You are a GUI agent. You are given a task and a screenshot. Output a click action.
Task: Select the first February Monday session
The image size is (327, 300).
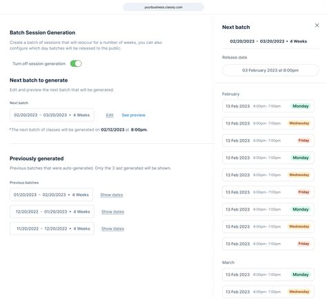click(x=268, y=106)
